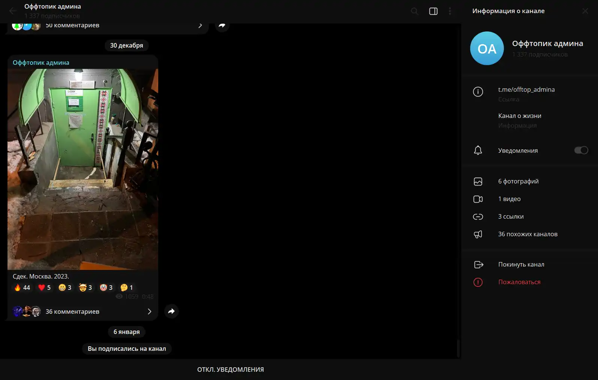Open the OA channel avatar
598x380 pixels.
point(487,48)
